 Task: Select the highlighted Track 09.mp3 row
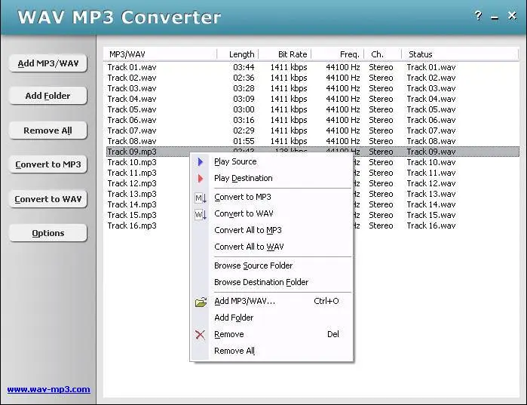313,152
